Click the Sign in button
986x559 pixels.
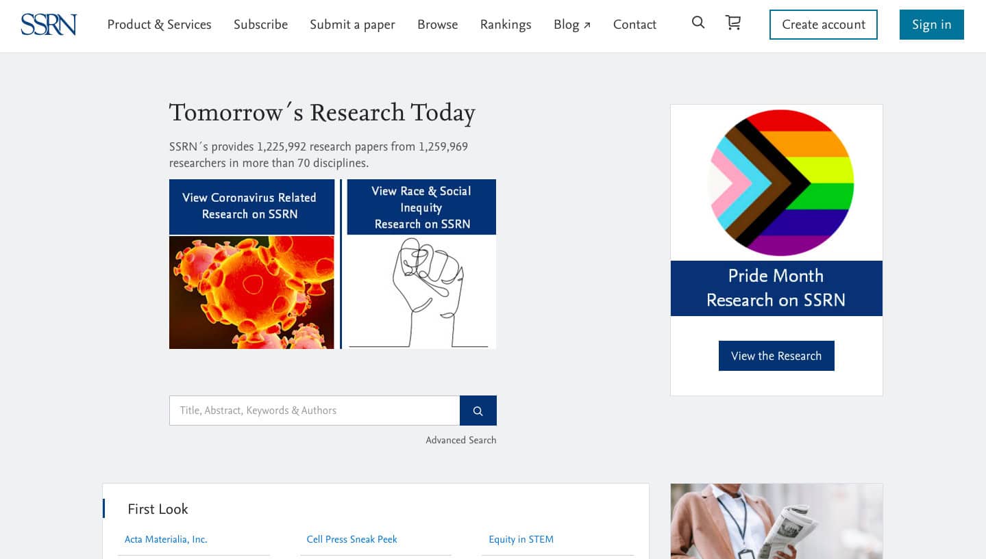[x=932, y=25]
